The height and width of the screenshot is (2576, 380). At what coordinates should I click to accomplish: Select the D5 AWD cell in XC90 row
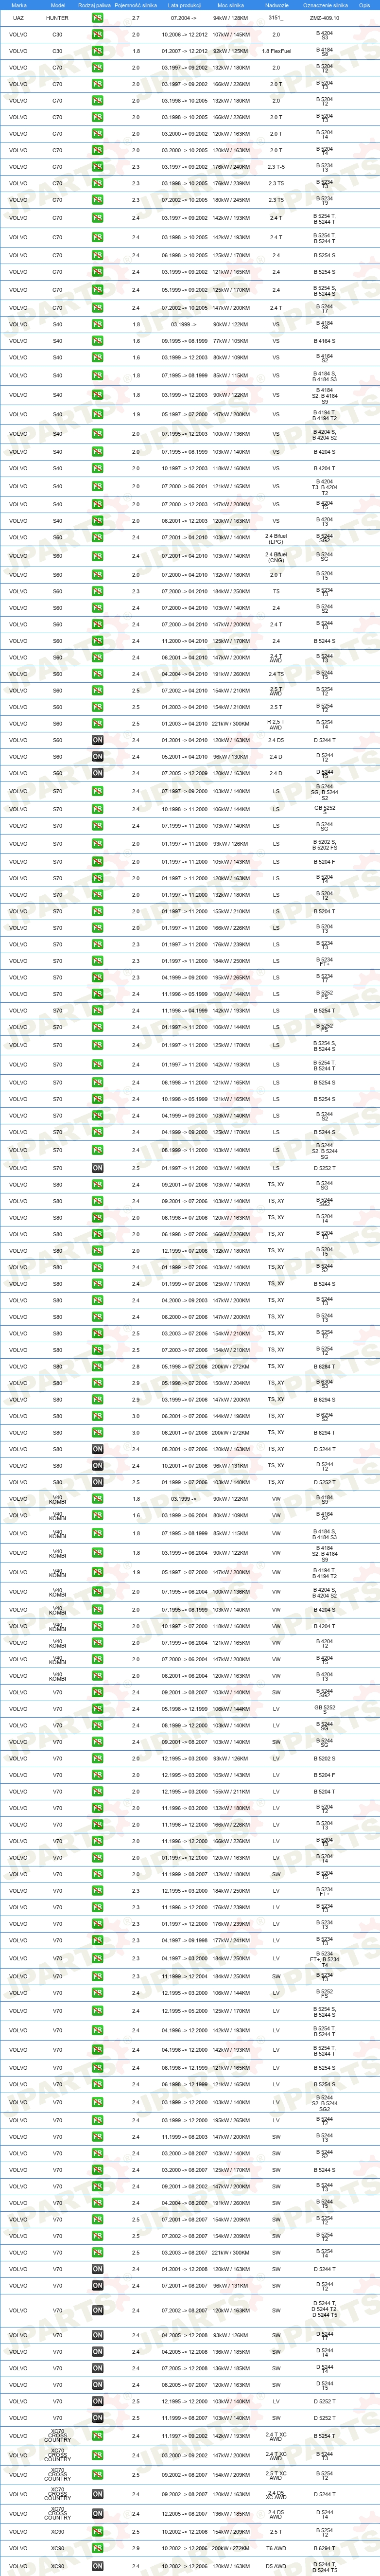[x=277, y=2566]
